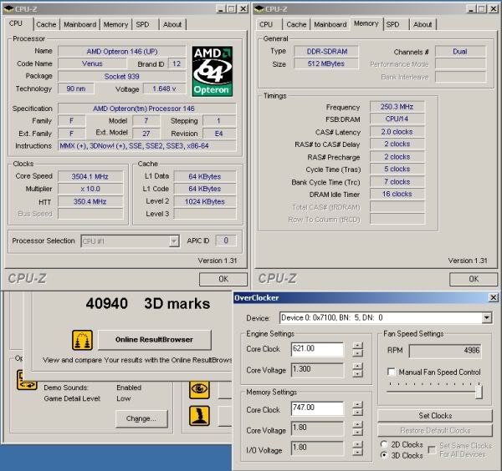This screenshot has width=502, height=471.
Task: Click OK in the right CPU-Z memory window
Action: (x=474, y=279)
